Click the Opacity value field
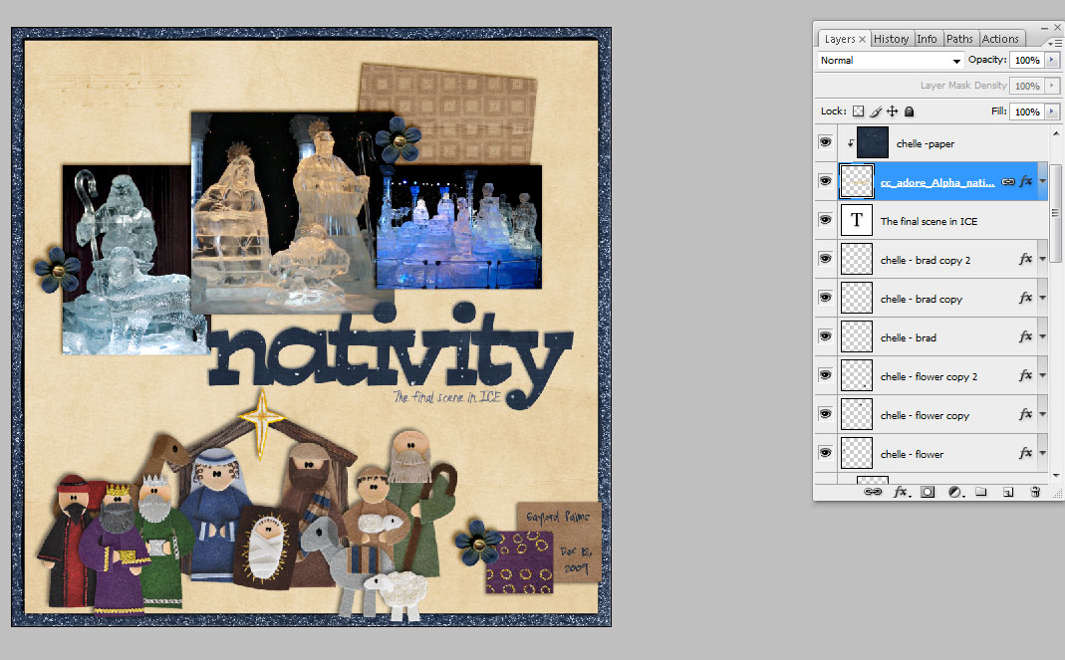1065x660 pixels. (x=1027, y=60)
